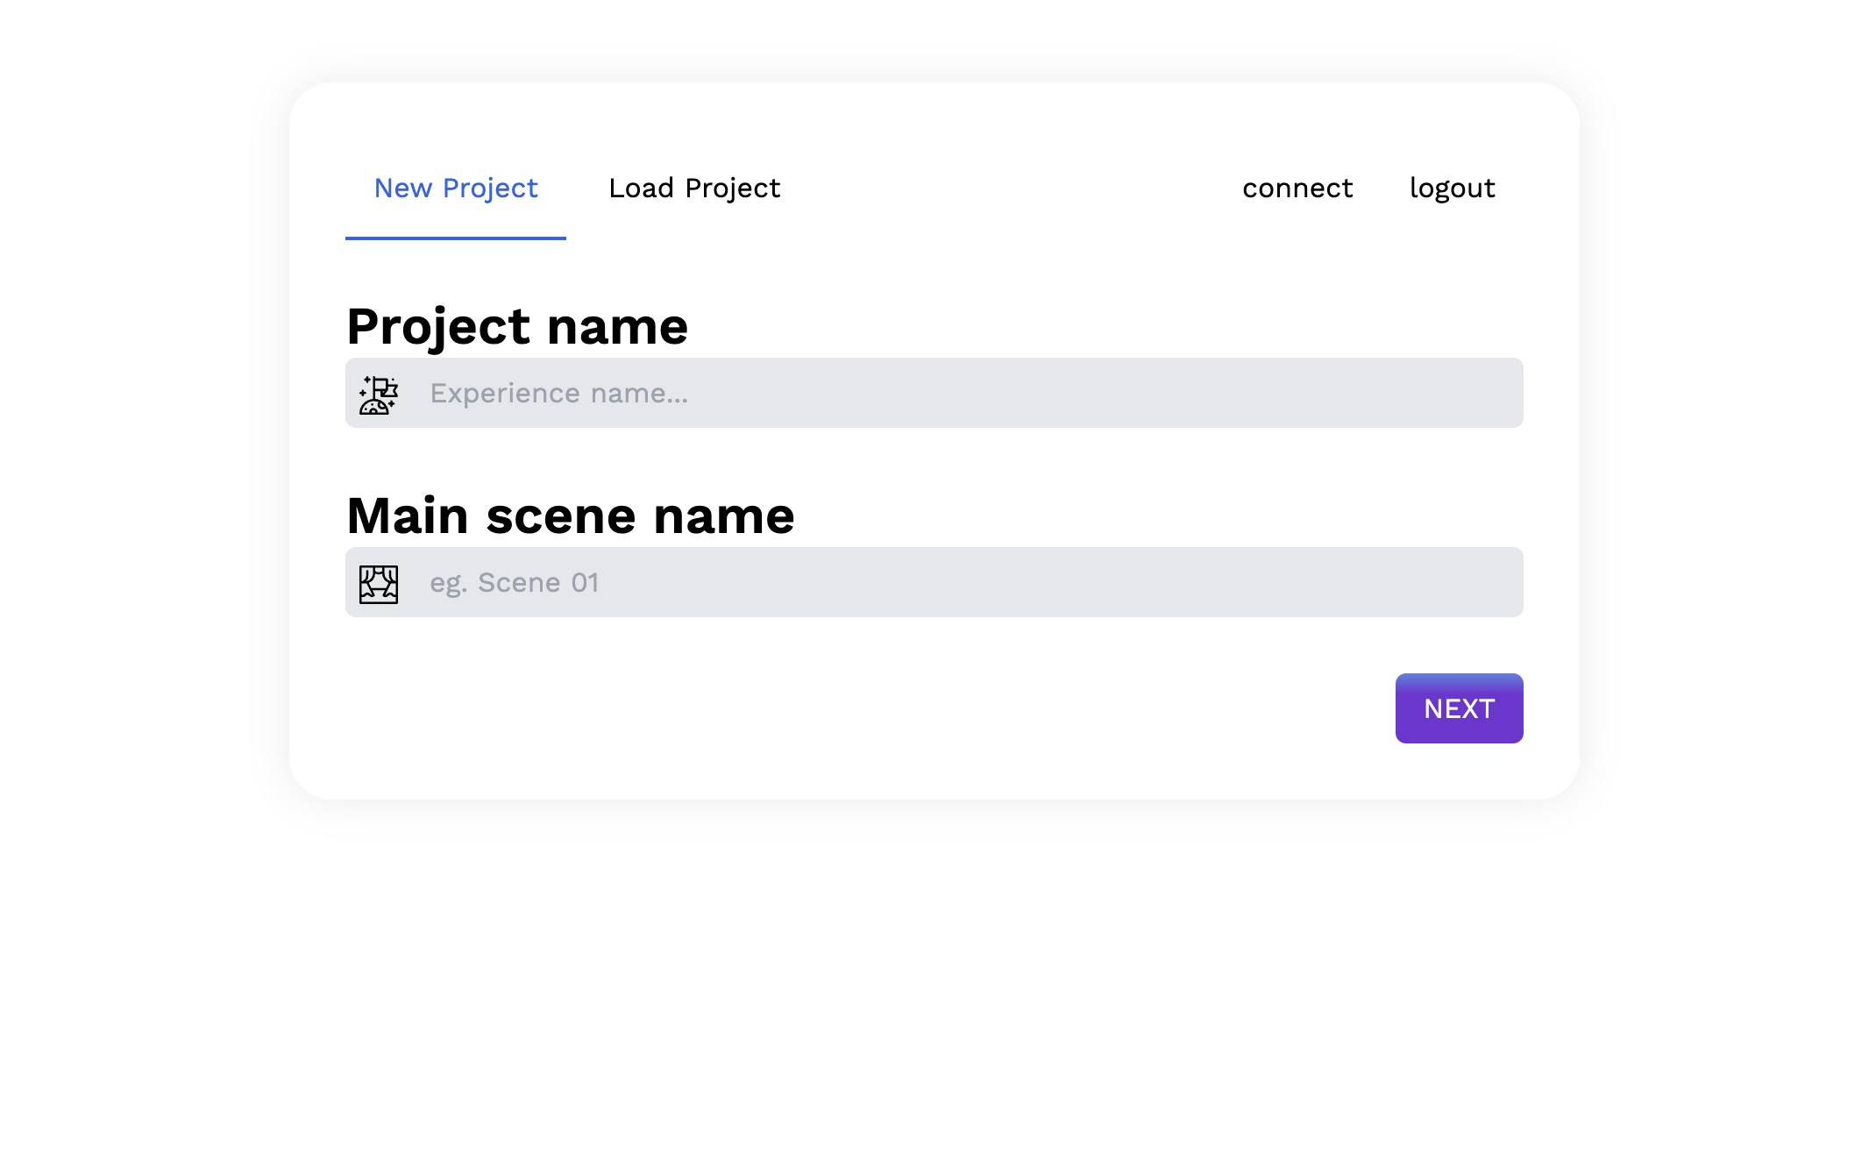
Task: Click the logout link
Action: coord(1452,188)
